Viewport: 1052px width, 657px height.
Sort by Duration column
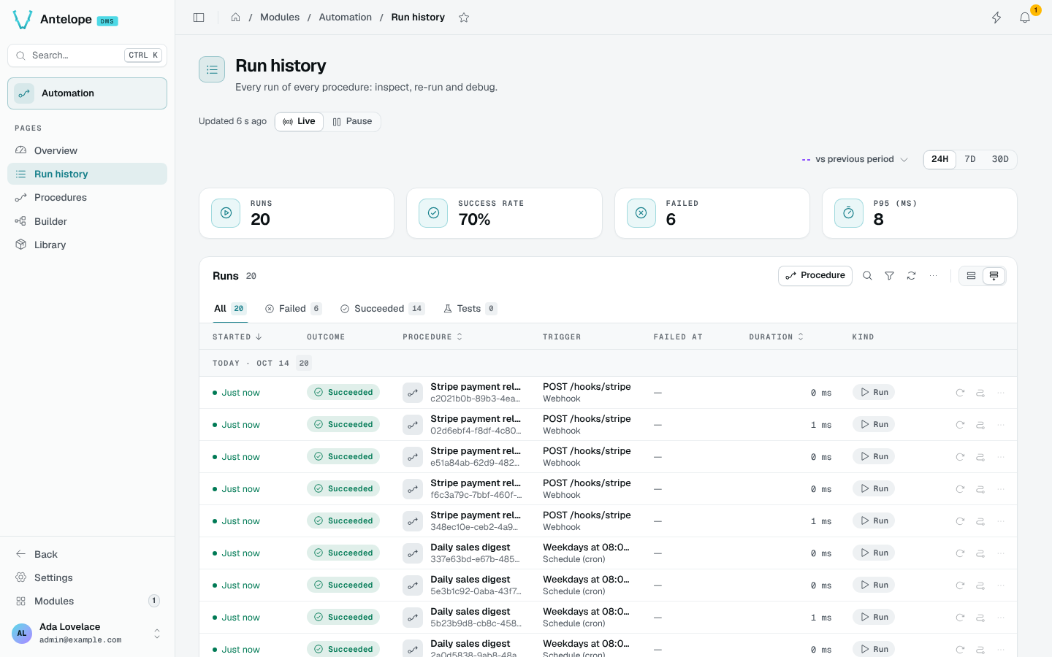(x=777, y=337)
